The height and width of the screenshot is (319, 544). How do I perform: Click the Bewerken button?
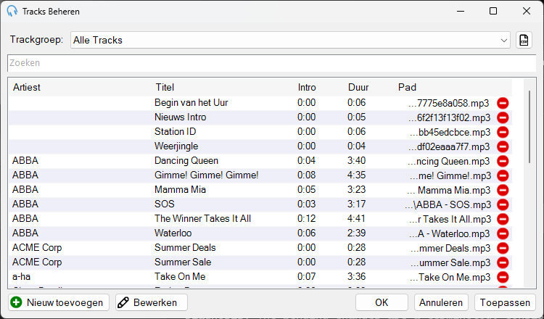(152, 302)
